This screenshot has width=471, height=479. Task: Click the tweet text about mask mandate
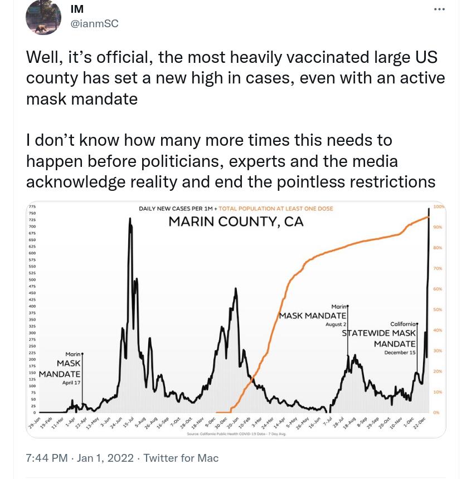click(235, 78)
